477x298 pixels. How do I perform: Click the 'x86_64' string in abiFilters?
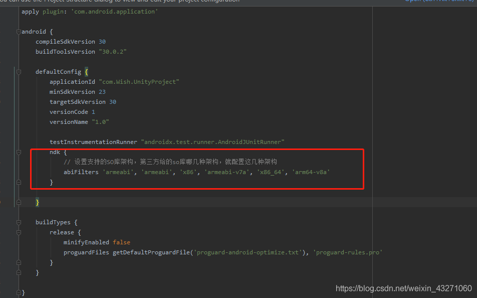tap(271, 172)
